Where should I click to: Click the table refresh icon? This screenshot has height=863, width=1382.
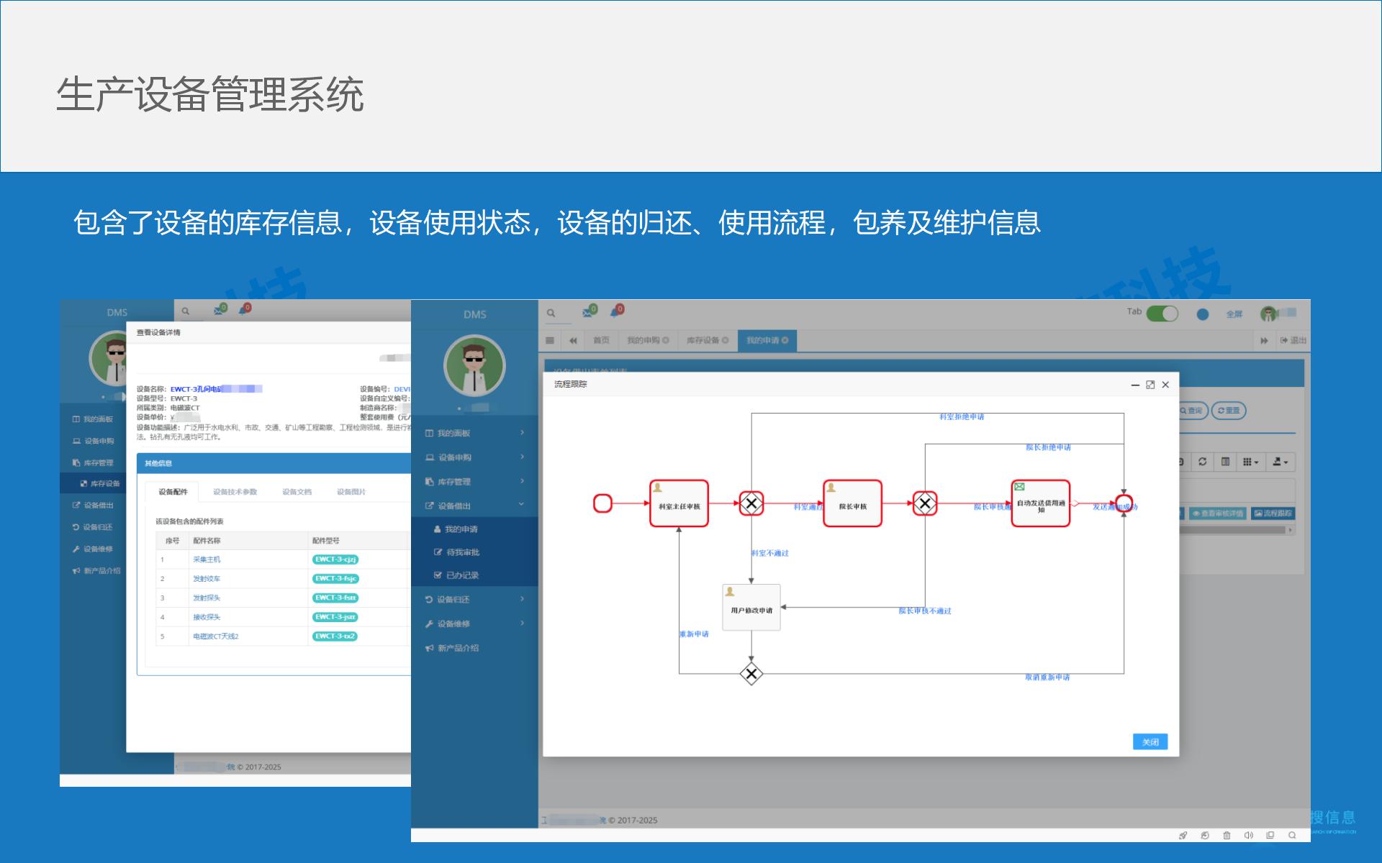click(1202, 462)
